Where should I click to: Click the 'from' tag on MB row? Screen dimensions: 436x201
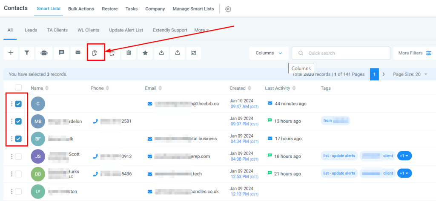click(x=336, y=121)
